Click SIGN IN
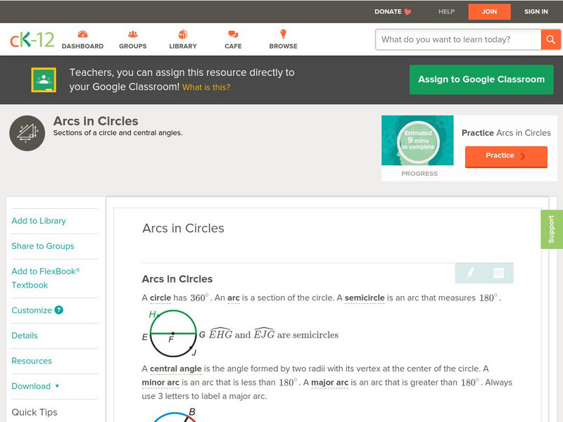The width and height of the screenshot is (563, 422). [x=536, y=12]
